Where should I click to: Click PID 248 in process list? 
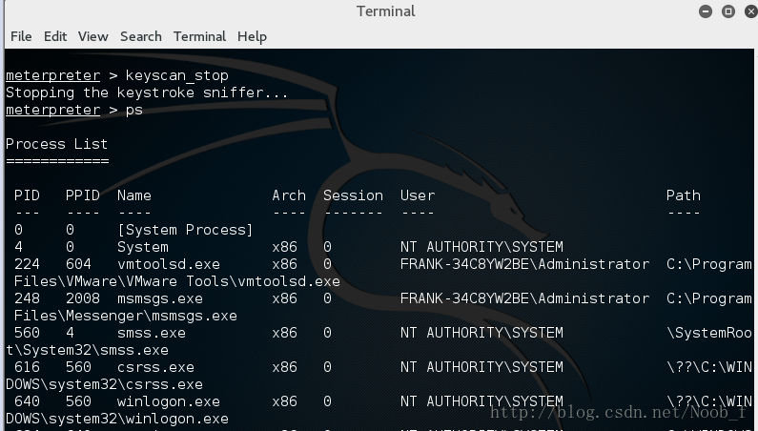pos(27,298)
